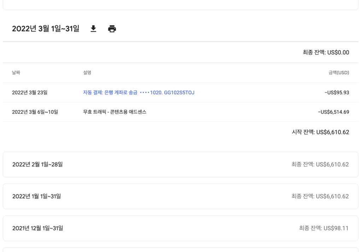Download the March 2022 statement

coord(93,29)
